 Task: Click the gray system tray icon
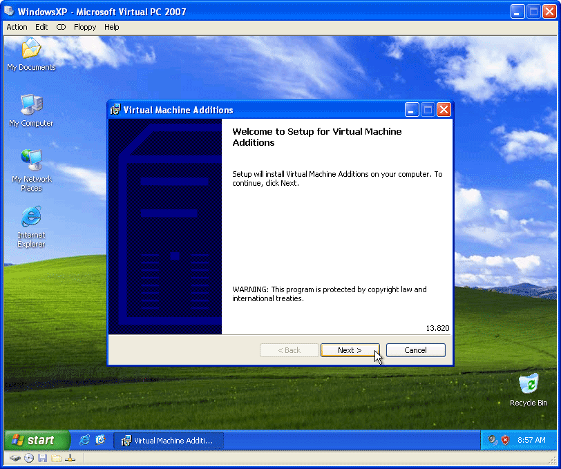(x=493, y=440)
